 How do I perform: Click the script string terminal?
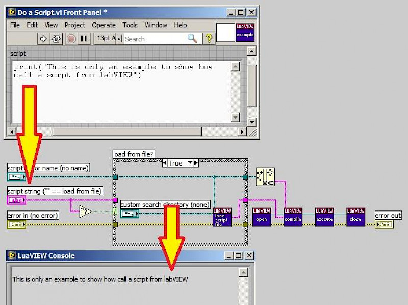pyautogui.click(x=16, y=200)
